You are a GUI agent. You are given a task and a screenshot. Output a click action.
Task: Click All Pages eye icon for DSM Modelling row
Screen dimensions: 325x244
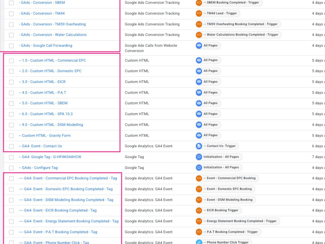pyautogui.click(x=199, y=125)
